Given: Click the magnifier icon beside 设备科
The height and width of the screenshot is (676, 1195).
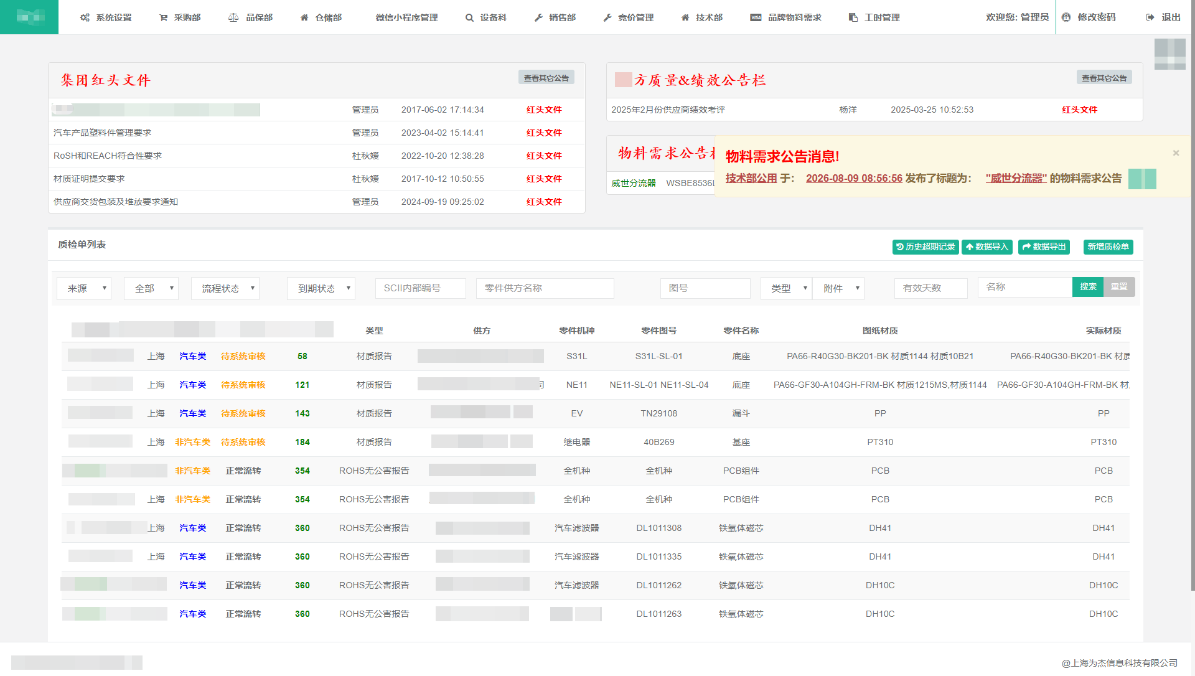Looking at the screenshot, I should tap(469, 17).
